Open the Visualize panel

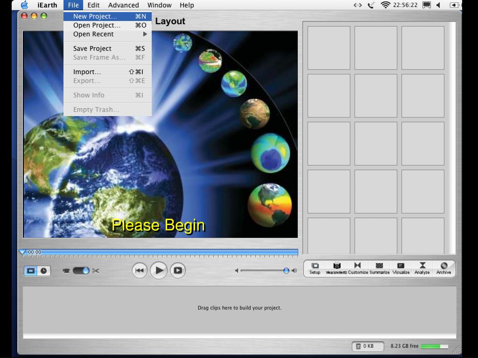tap(401, 268)
